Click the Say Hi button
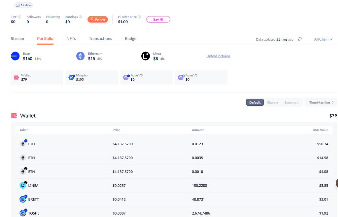The width and height of the screenshot is (338, 217). click(158, 19)
